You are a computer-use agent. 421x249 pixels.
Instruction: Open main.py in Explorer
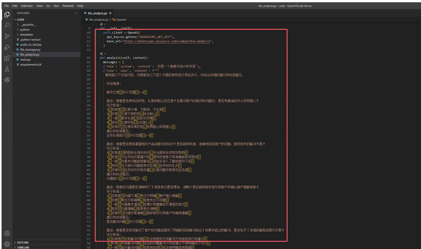(25, 59)
